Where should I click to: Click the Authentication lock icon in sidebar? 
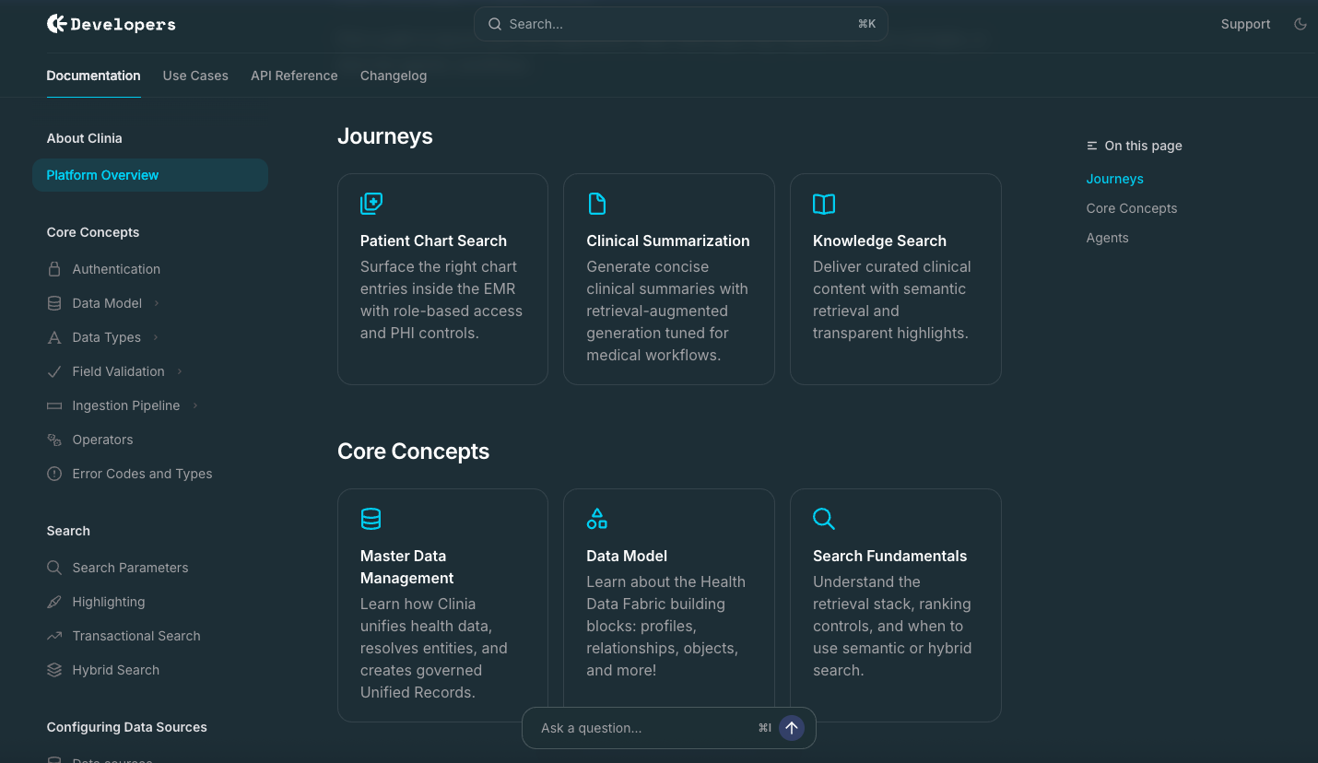click(x=54, y=269)
